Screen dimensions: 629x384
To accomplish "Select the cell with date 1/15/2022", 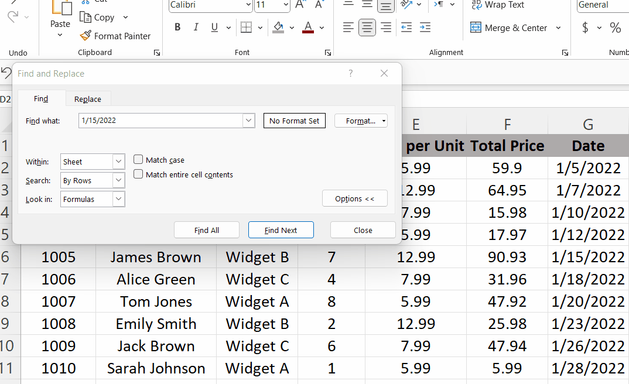I will pos(588,257).
